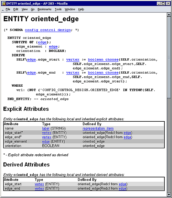Click the scrollbar up arrow
This screenshot has height=198, width=172.
[169, 14]
